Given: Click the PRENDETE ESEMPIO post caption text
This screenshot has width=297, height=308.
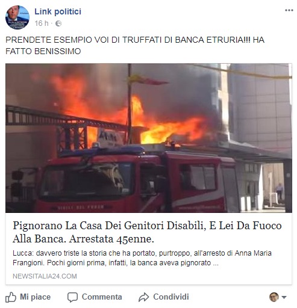Looking at the screenshot, I should [x=135, y=46].
